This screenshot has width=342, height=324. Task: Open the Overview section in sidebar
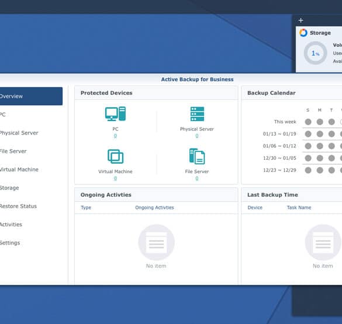point(31,96)
